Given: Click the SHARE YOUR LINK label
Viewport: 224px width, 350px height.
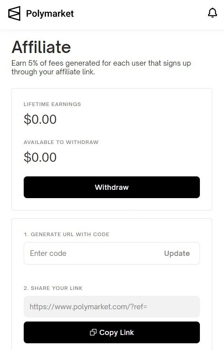Looking at the screenshot, I should tap(53, 288).
